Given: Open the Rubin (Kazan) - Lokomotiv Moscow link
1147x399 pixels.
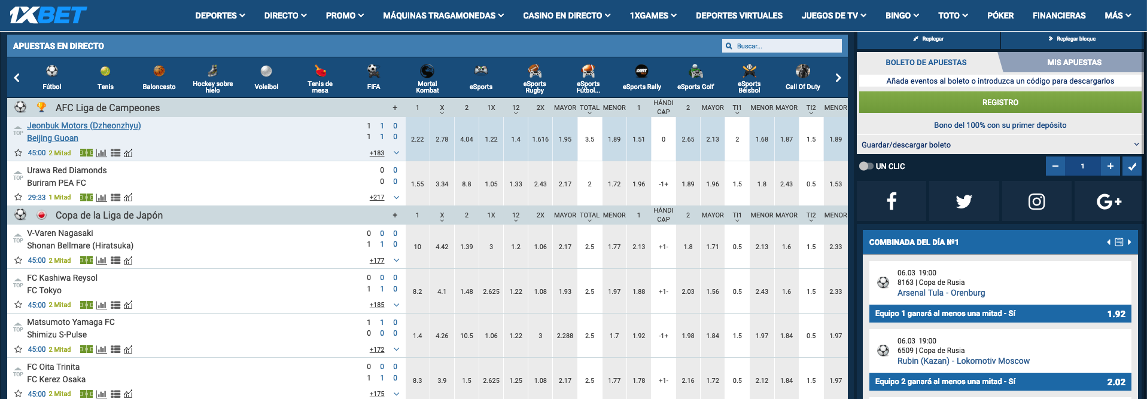Looking at the screenshot, I should pyautogui.click(x=963, y=361).
